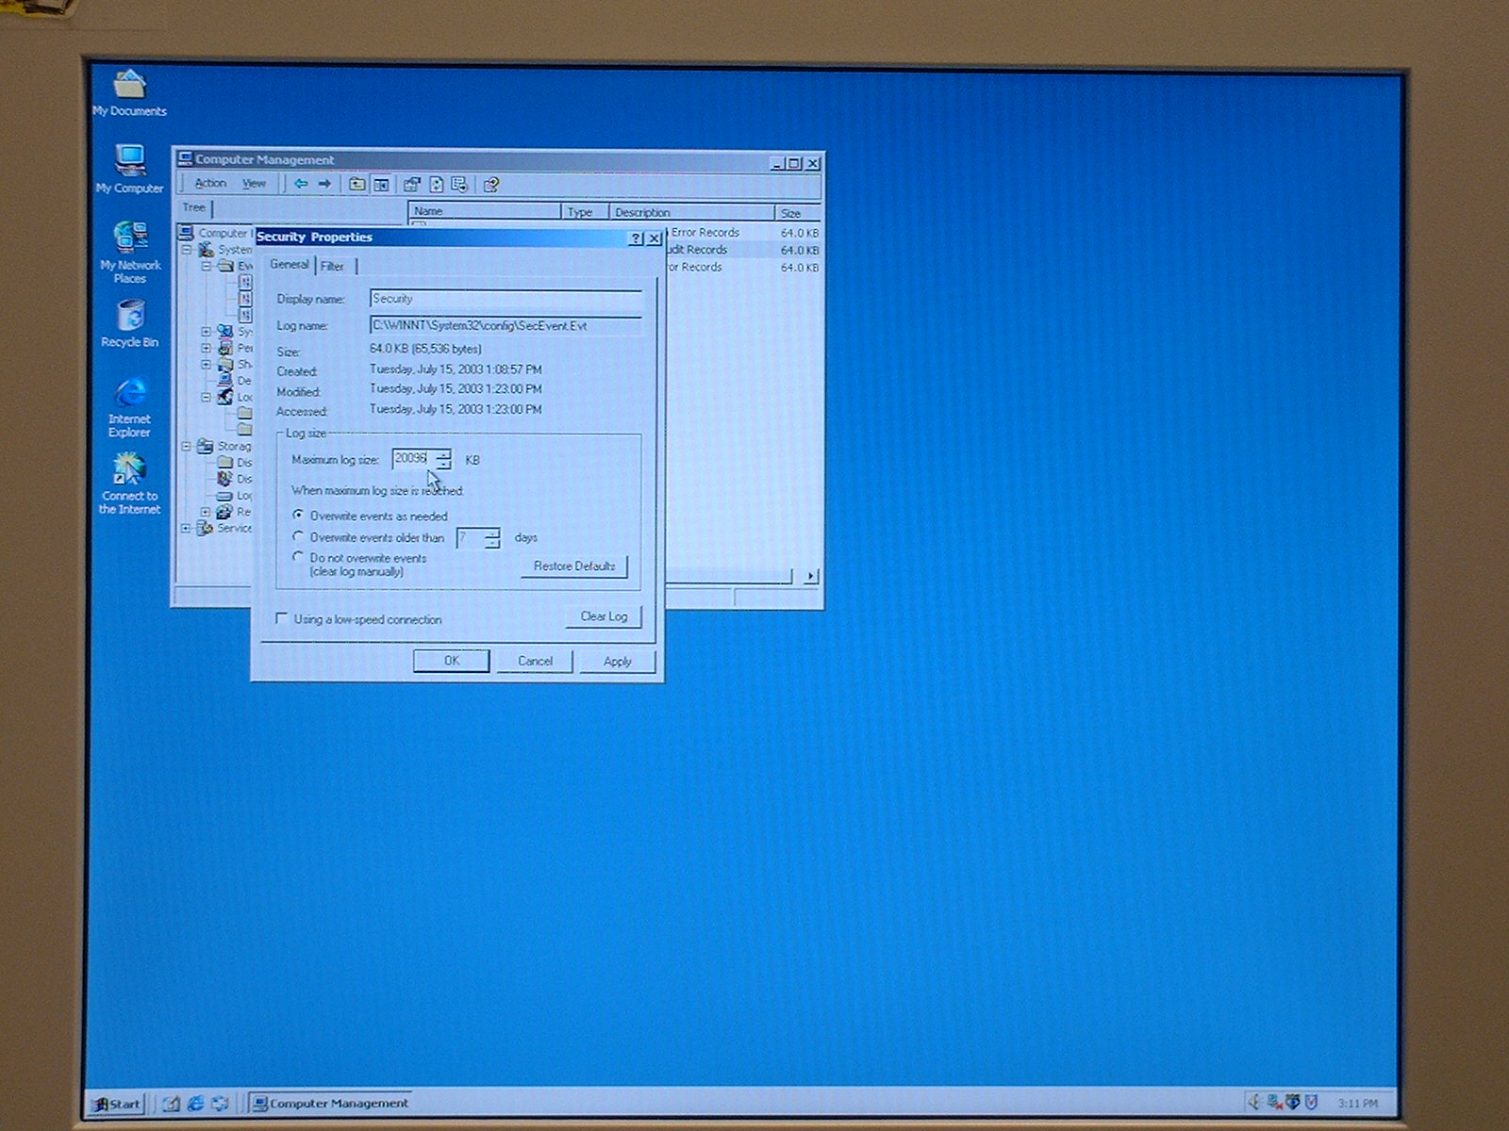Enable Using a low-speed connection checkbox
1509x1131 pixels.
point(281,618)
